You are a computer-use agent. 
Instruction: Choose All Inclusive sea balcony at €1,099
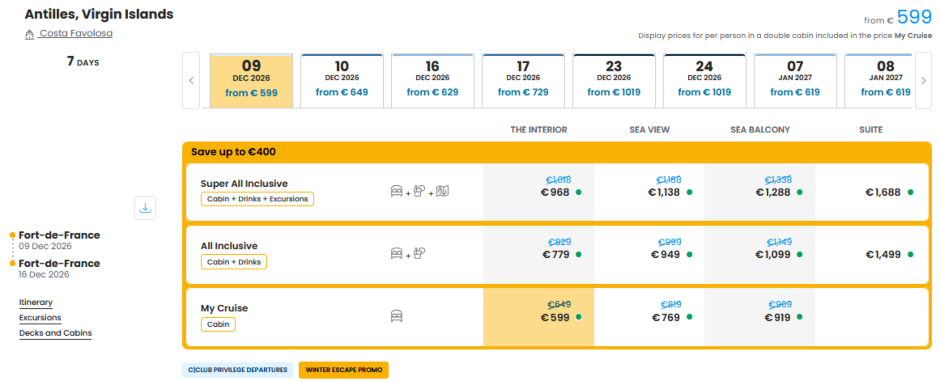(760, 254)
